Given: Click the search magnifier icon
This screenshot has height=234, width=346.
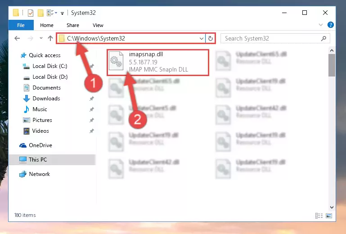Looking at the screenshot, I should tap(324, 38).
